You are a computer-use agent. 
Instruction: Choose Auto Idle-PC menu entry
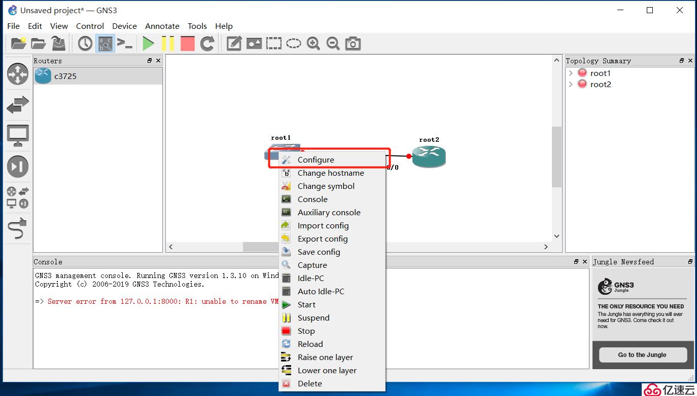pyautogui.click(x=332, y=291)
